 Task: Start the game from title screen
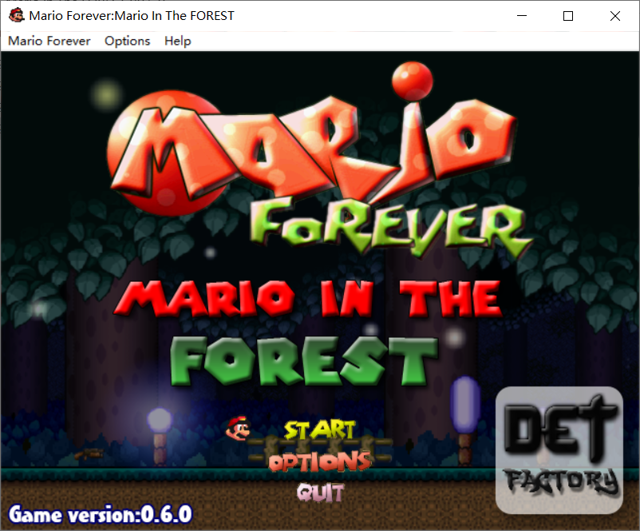coord(319,430)
